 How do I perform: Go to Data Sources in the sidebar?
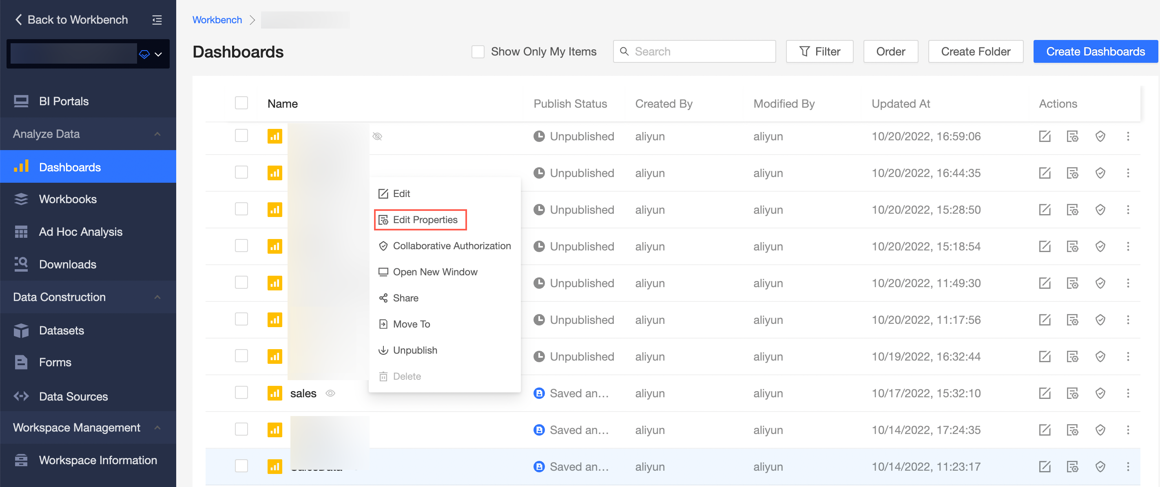point(73,396)
